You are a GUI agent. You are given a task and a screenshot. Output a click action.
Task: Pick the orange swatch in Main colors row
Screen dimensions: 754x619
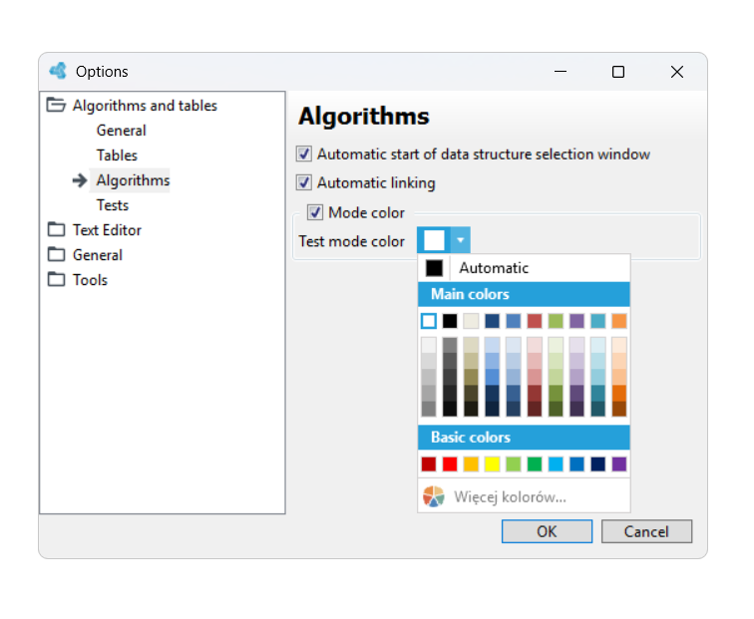619,321
